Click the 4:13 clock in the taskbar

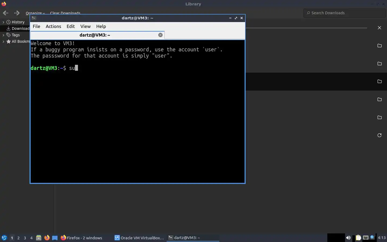(x=382, y=238)
